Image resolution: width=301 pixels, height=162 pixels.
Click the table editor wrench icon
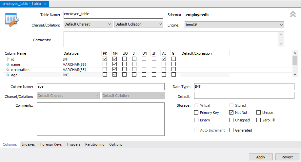click(x=12, y=20)
